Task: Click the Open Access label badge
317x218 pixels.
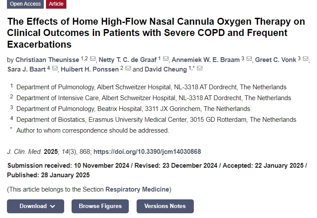Action: click(25, 4)
